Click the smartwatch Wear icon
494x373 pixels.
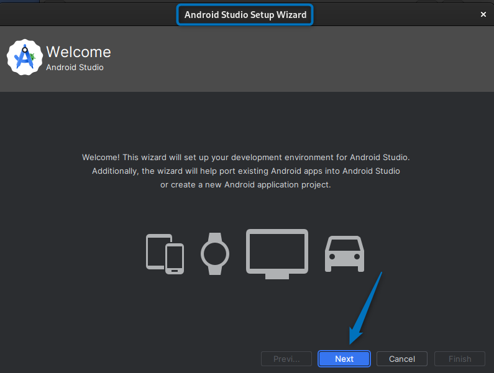(215, 254)
